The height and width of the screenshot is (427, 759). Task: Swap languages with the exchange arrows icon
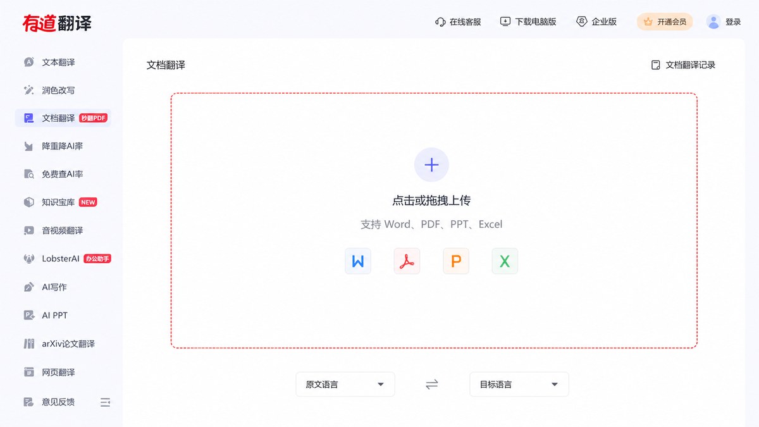[x=432, y=384]
